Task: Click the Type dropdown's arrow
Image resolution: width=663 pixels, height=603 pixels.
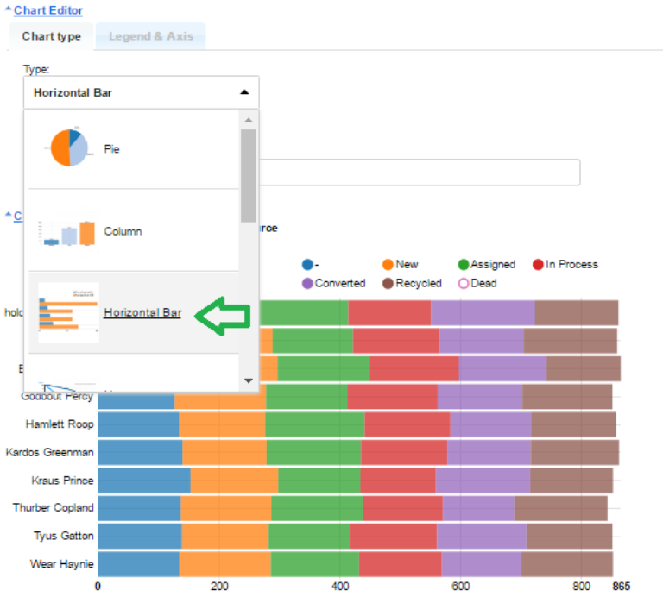Action: tap(244, 92)
